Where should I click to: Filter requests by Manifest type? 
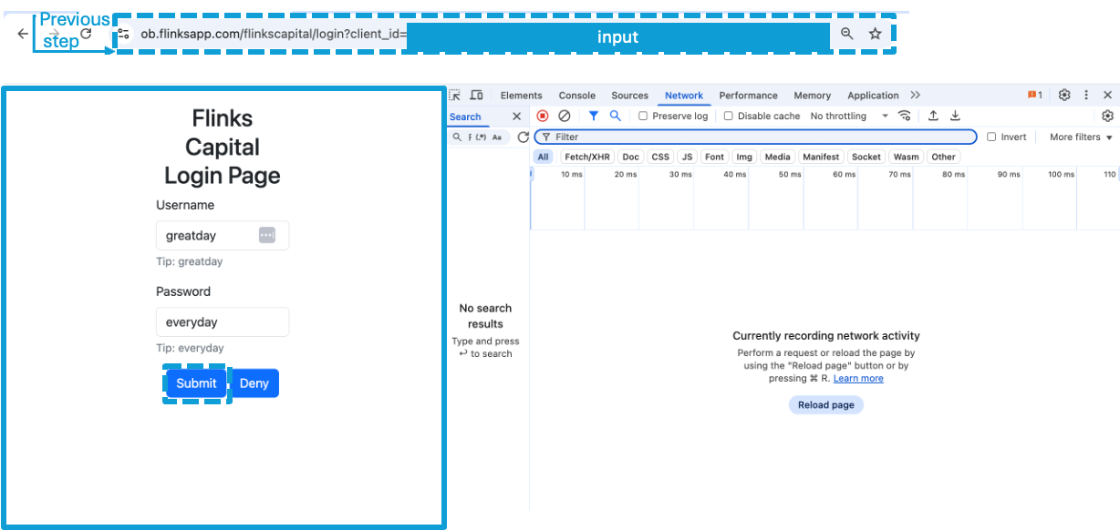pos(821,157)
